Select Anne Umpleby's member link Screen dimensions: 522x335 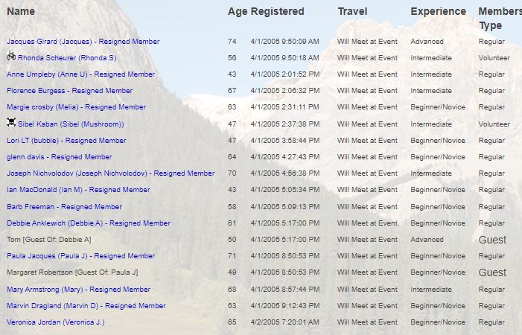pyautogui.click(x=80, y=74)
